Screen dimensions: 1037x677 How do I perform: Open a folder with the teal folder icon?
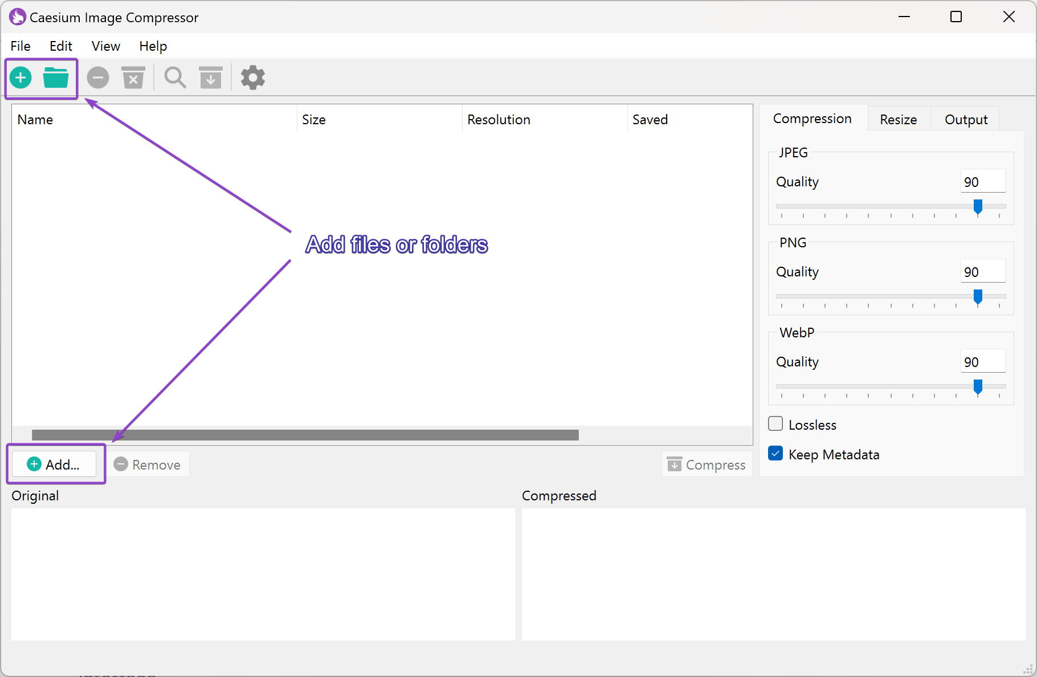pos(56,78)
